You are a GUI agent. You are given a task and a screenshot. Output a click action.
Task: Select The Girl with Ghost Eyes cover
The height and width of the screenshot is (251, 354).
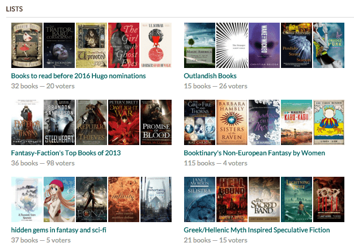pyautogui.click(x=123, y=45)
